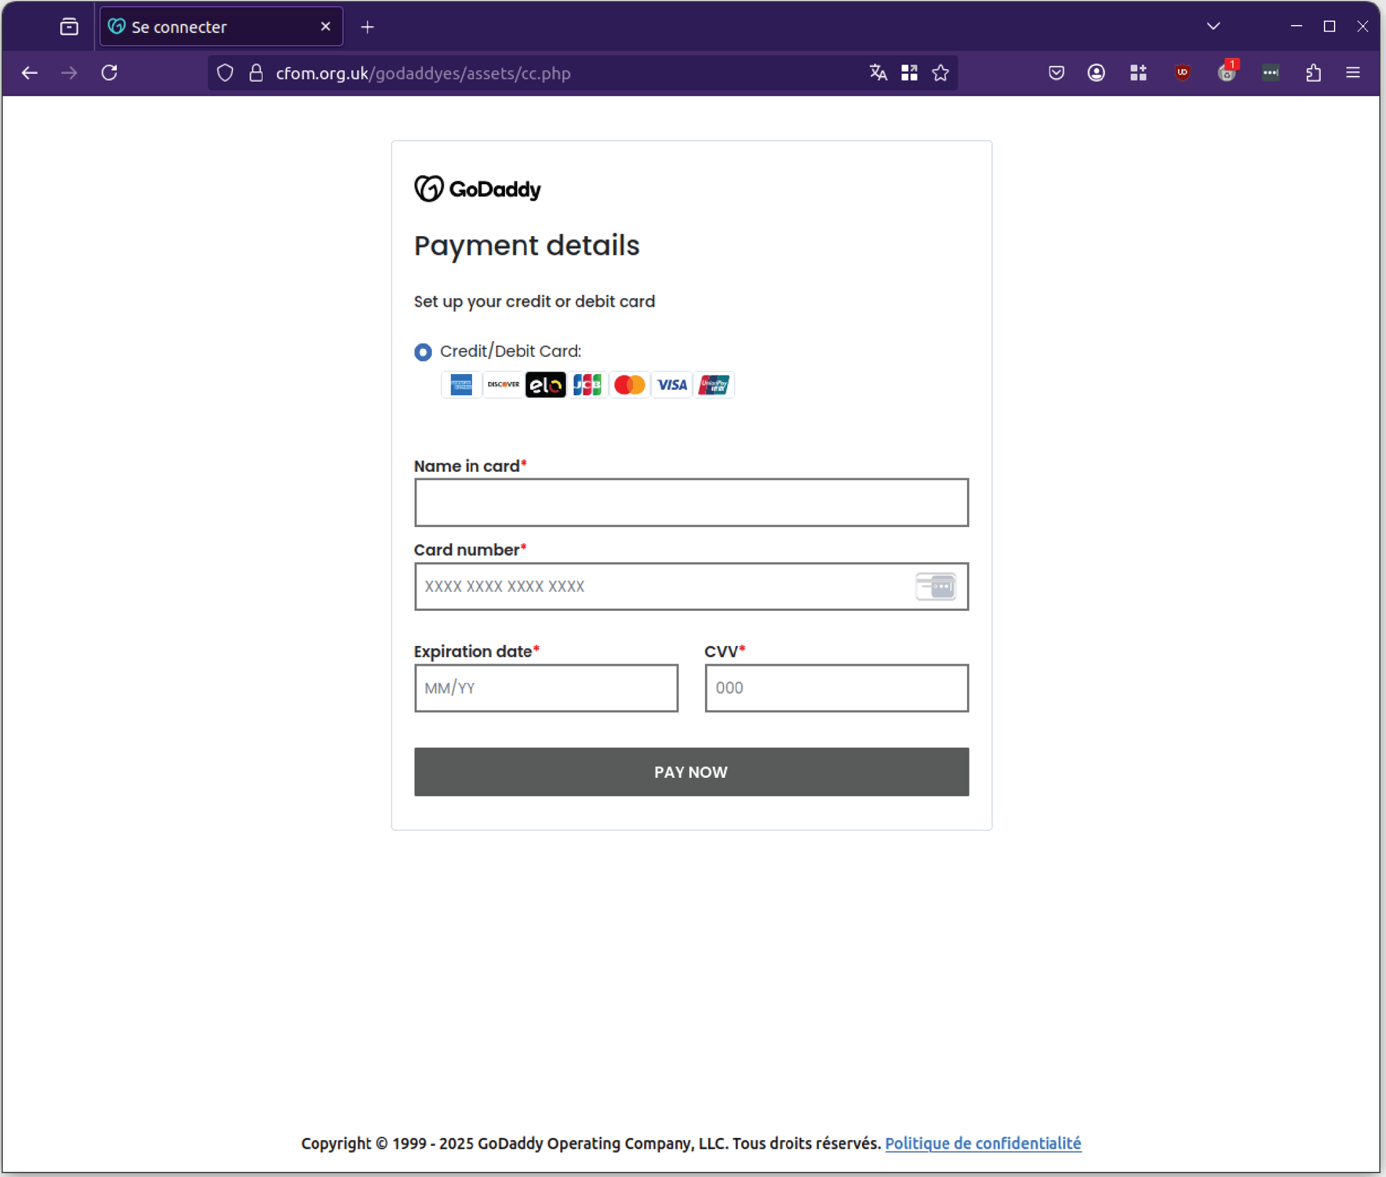Open the Firefox hamburger menu
The width and height of the screenshot is (1386, 1177).
pos(1354,73)
